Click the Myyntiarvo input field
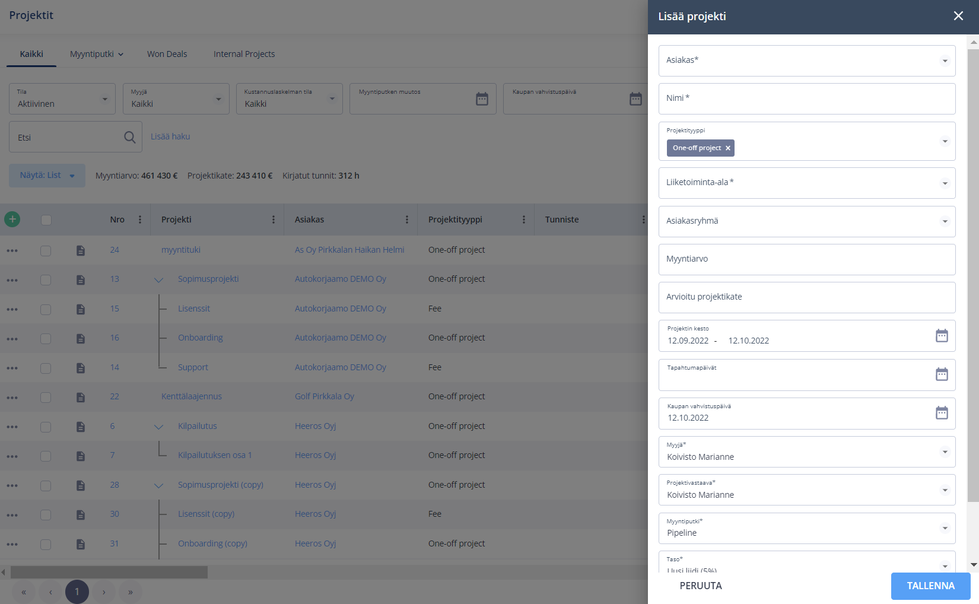The width and height of the screenshot is (979, 604). coord(807,259)
